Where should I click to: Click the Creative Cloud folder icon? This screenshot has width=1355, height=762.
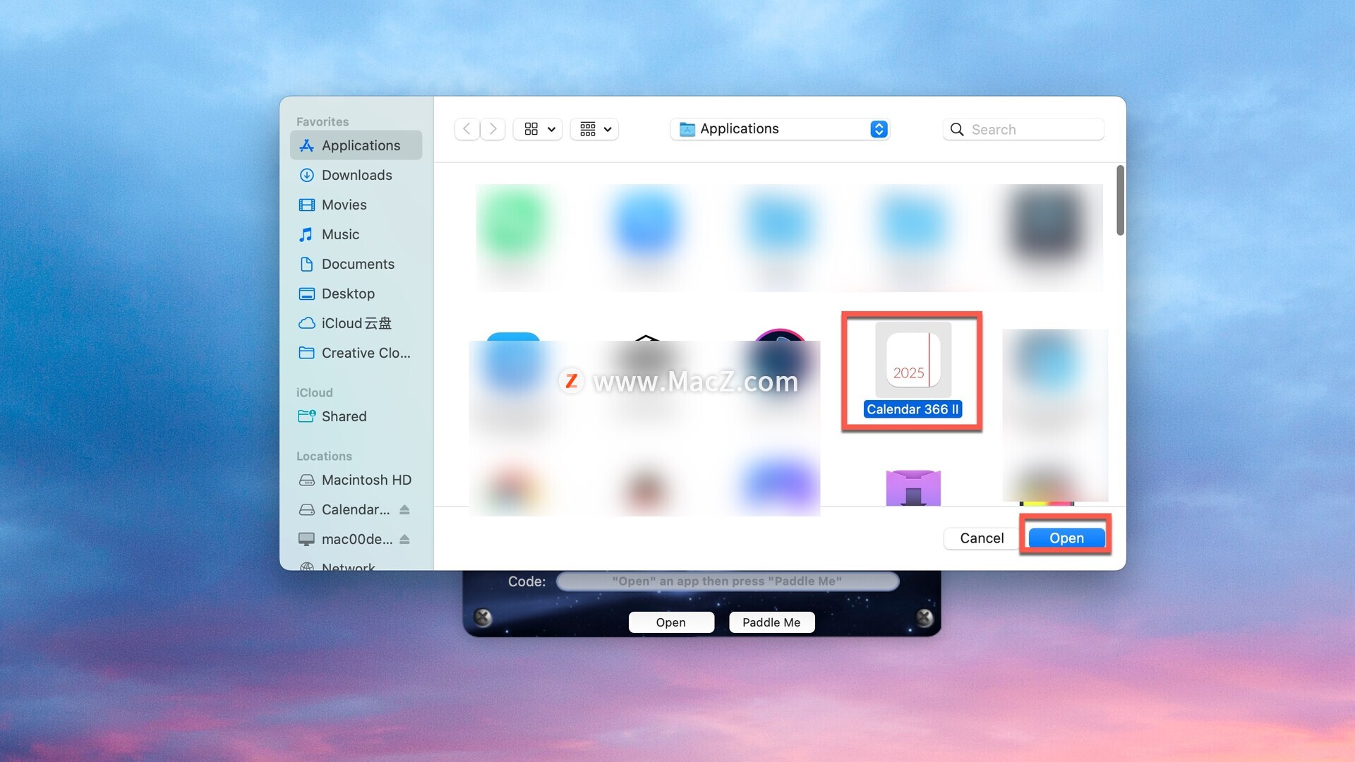[306, 353]
